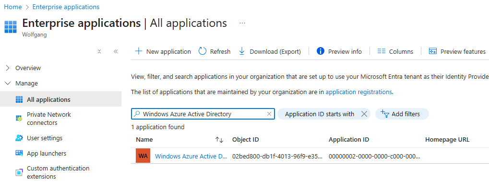Click the All applications grid icon
The width and height of the screenshot is (489, 182).
[19, 99]
